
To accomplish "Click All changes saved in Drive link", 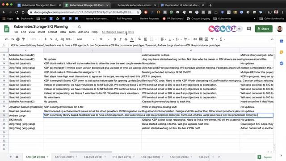I will 118,32.
